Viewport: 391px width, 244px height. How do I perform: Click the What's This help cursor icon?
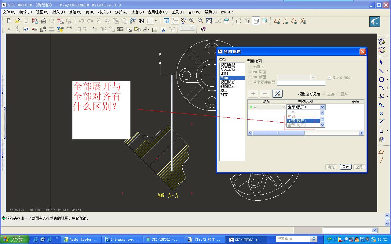pos(203,29)
